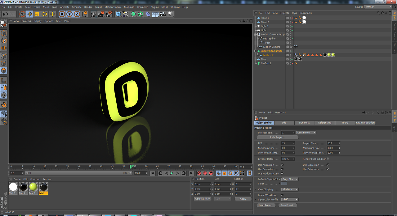Open Edit Render Settings icon
This screenshot has height=216, width=397.
(x=109, y=14)
